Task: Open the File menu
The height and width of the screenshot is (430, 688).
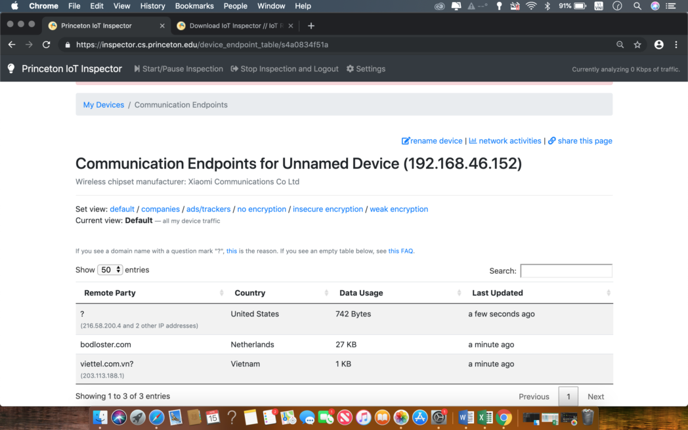Action: 74,6
